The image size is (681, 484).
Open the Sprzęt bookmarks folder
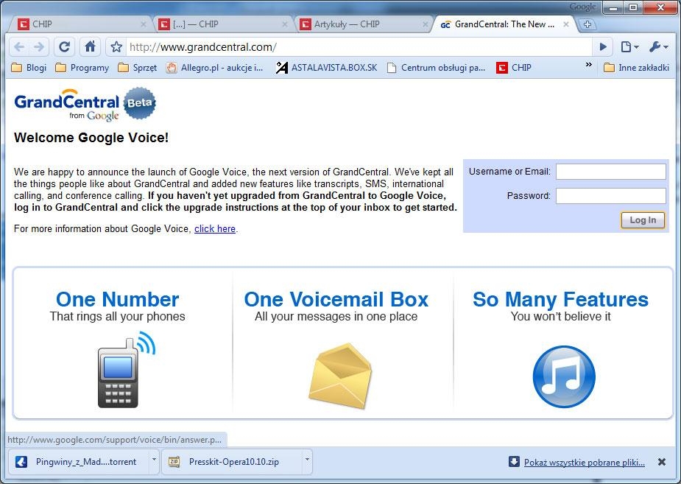pos(137,68)
